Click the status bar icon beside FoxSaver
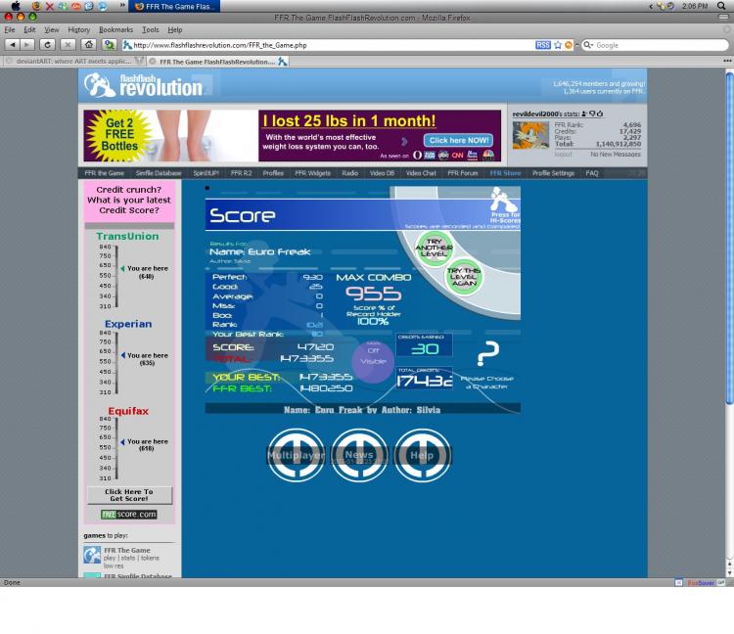 [679, 582]
